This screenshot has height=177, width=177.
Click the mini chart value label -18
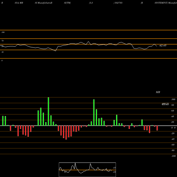[114, 172]
